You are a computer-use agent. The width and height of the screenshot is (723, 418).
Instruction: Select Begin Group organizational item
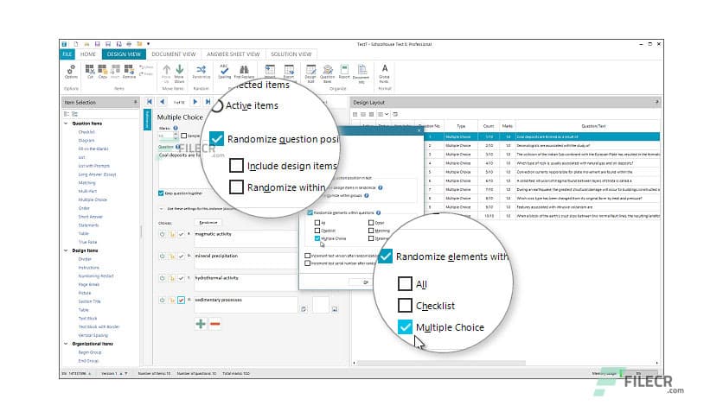89,352
